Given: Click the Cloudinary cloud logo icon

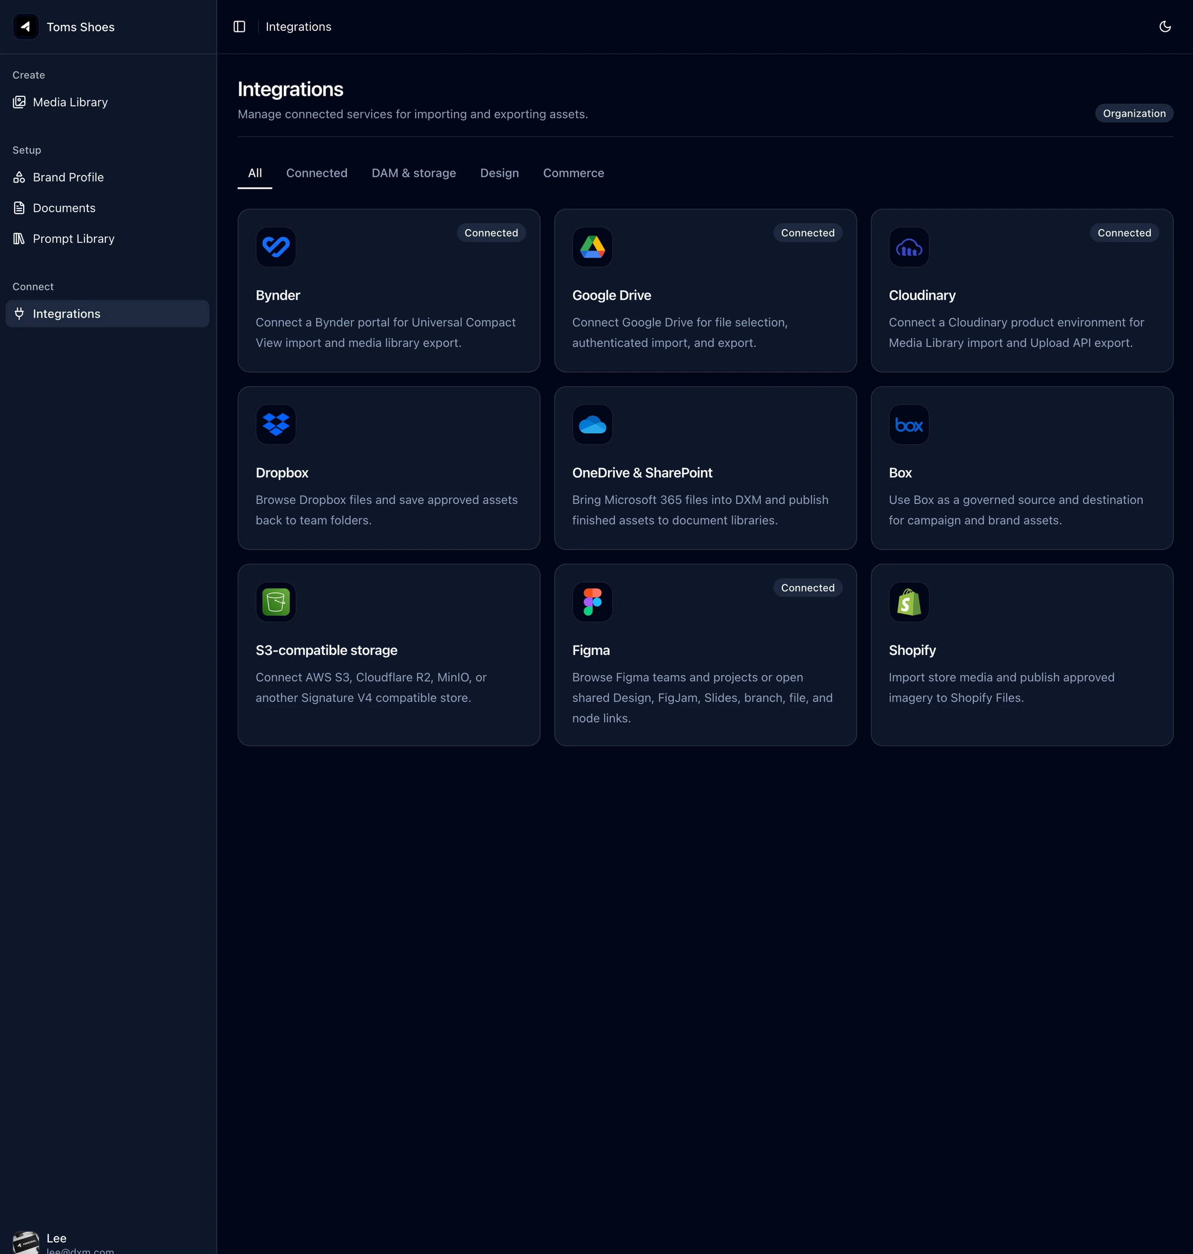Looking at the screenshot, I should [x=909, y=247].
